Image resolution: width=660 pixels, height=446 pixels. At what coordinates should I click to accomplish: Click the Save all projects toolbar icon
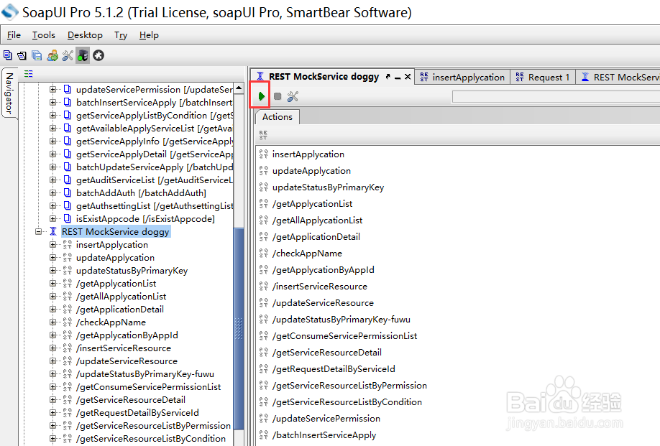click(37, 55)
